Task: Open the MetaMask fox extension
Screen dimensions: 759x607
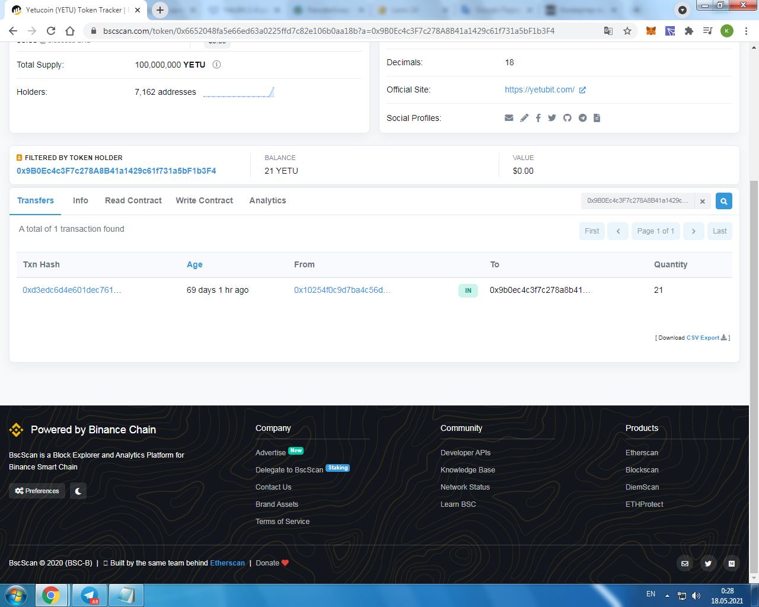Action: 651,31
